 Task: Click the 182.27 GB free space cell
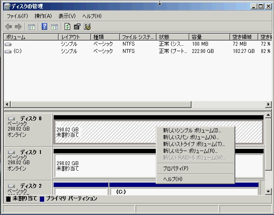pyautogui.click(x=244, y=51)
